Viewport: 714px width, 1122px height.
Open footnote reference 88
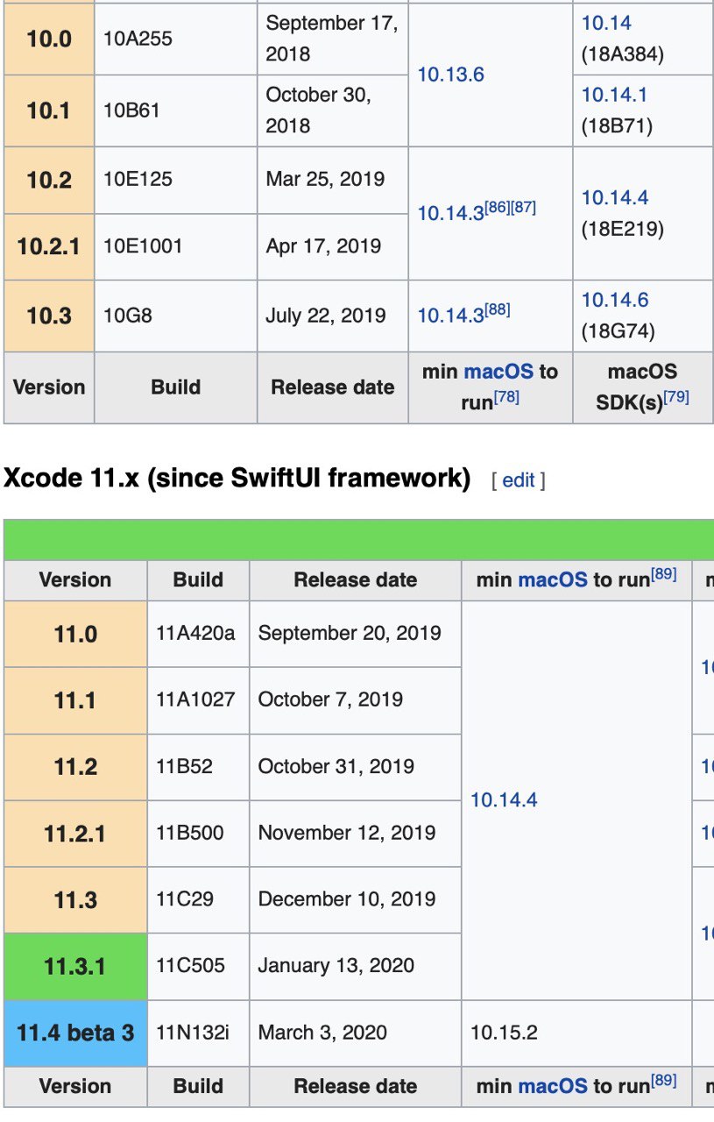click(497, 310)
